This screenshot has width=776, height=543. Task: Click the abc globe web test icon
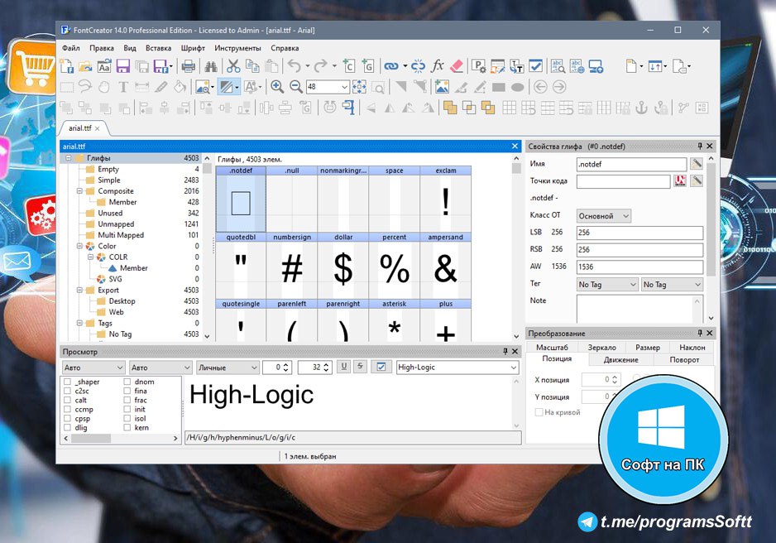pyautogui.click(x=577, y=66)
